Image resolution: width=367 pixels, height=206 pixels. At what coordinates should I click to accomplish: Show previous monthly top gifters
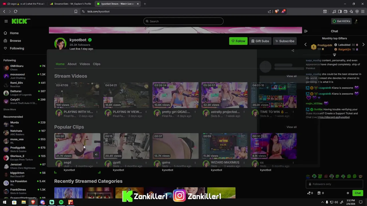[305, 45]
